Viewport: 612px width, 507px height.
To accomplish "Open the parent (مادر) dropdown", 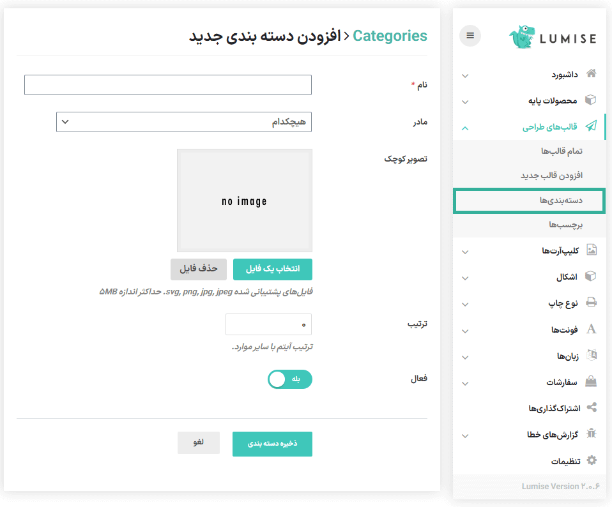I will tap(184, 122).
